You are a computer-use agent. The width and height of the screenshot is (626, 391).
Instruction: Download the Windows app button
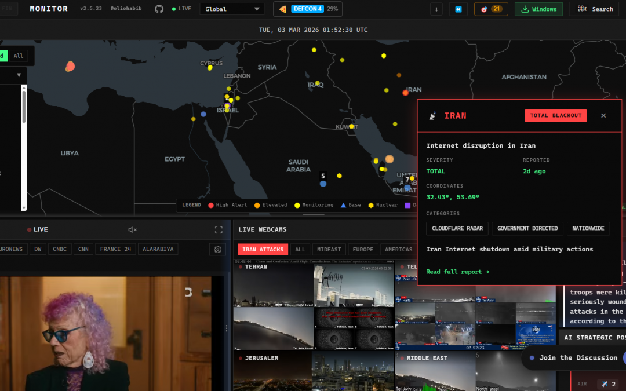click(538, 9)
